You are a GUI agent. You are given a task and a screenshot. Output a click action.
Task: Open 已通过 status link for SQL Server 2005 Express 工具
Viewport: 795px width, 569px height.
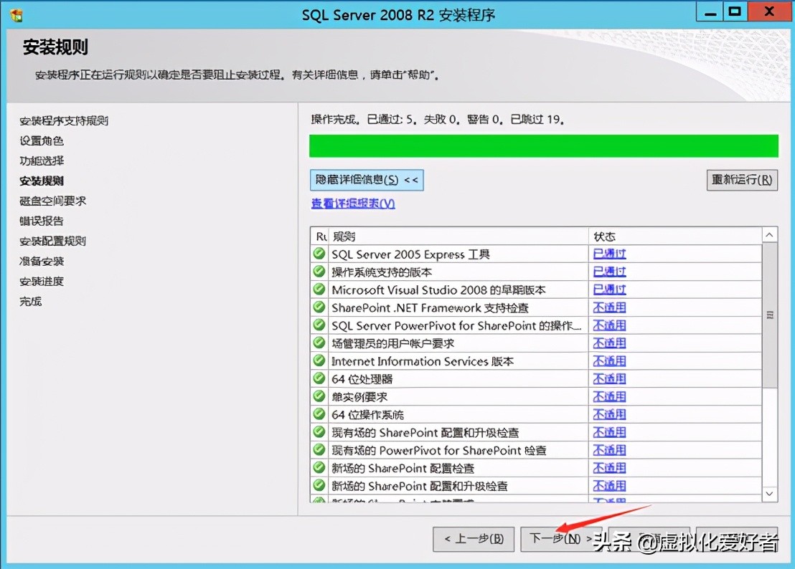click(609, 254)
